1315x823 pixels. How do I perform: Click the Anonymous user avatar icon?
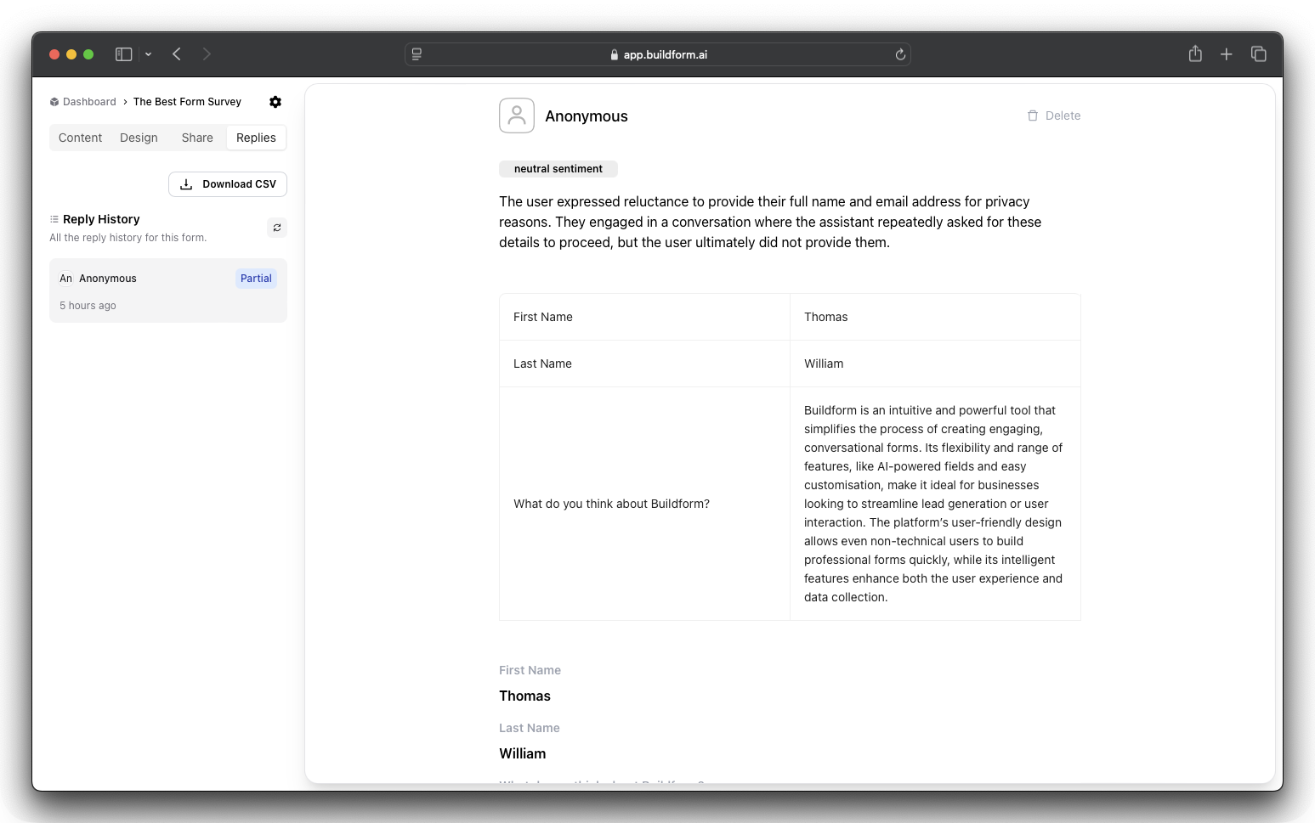coord(517,116)
